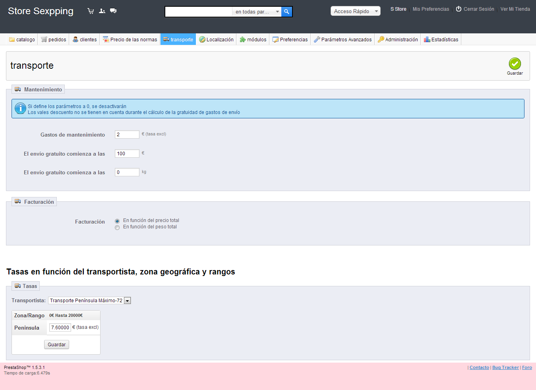This screenshot has width=536, height=390.
Task: Click the Contacto footer link
Action: [x=479, y=367]
